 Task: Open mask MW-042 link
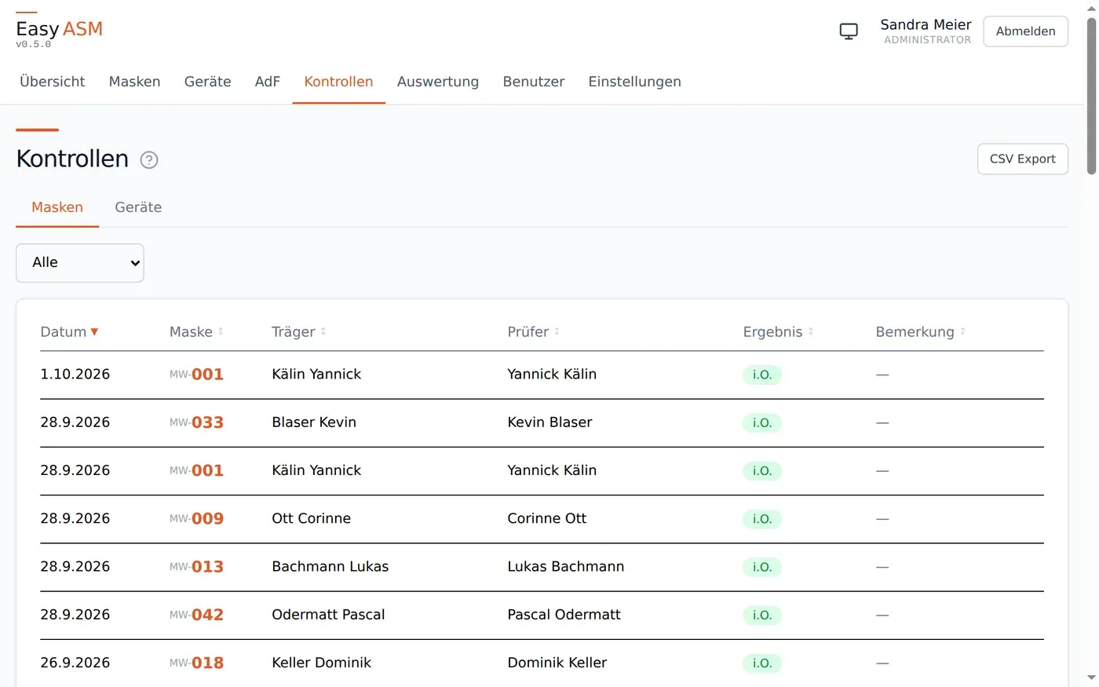tap(197, 615)
